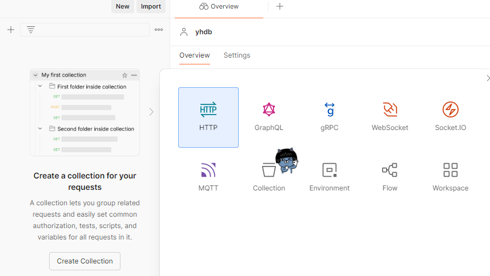Click the yhdb user avatar icon

tap(184, 32)
